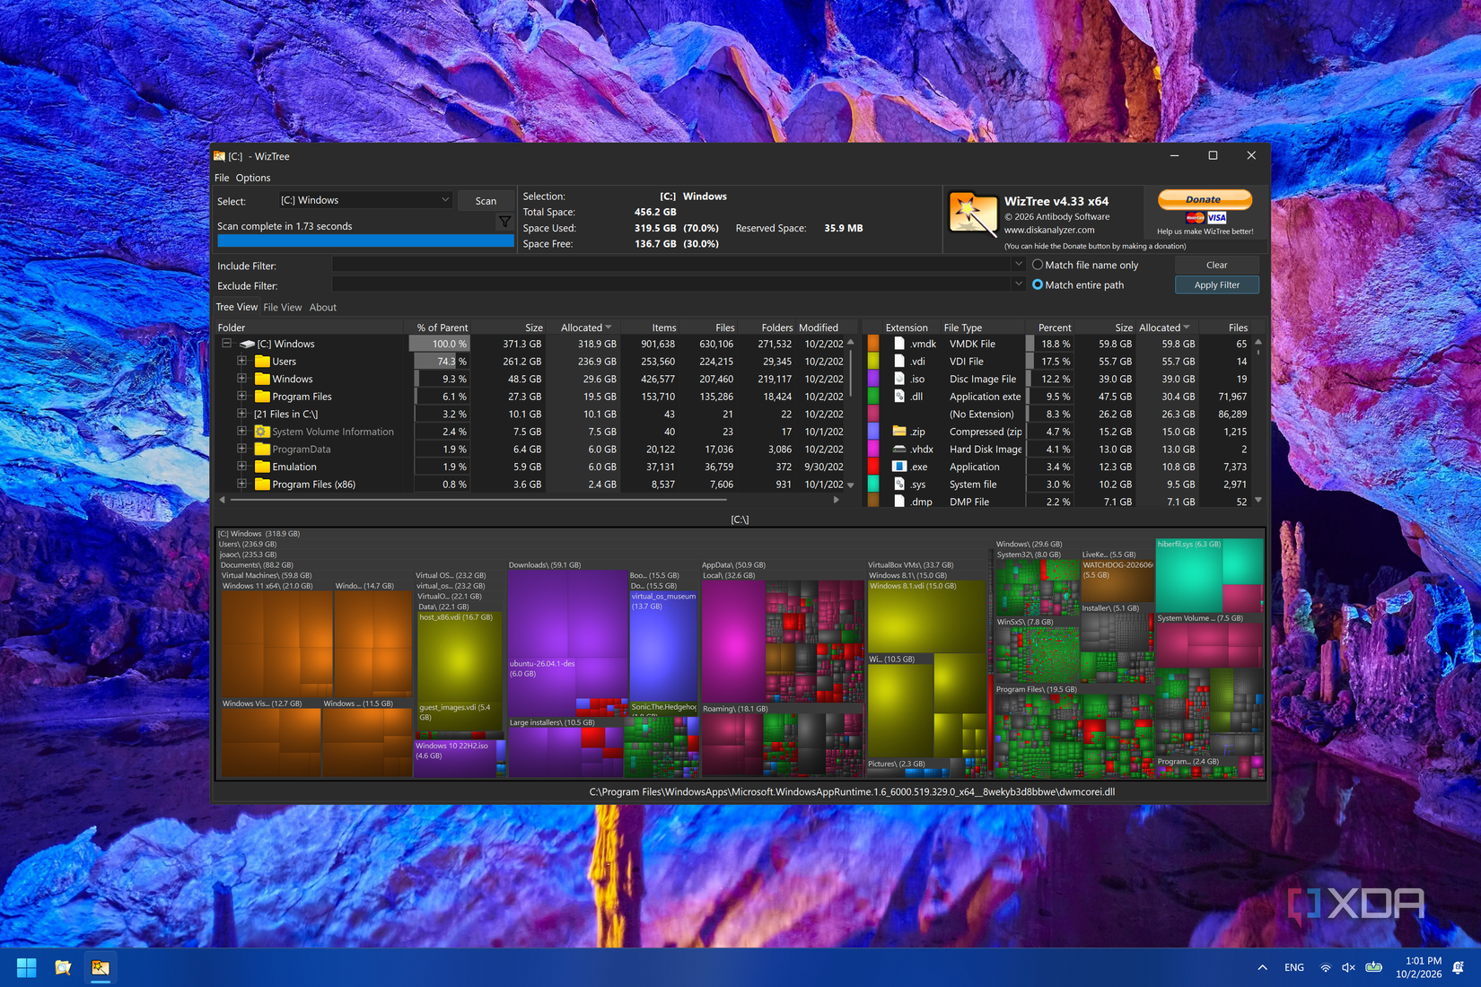This screenshot has width=1481, height=987.
Task: Open the Include Filter history dropdown
Action: point(1018,265)
